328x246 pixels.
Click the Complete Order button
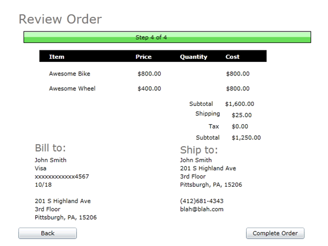pos(275,233)
